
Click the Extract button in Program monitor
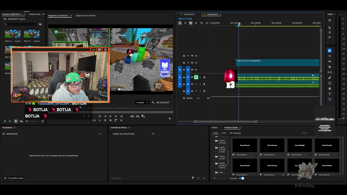[x=138, y=116]
